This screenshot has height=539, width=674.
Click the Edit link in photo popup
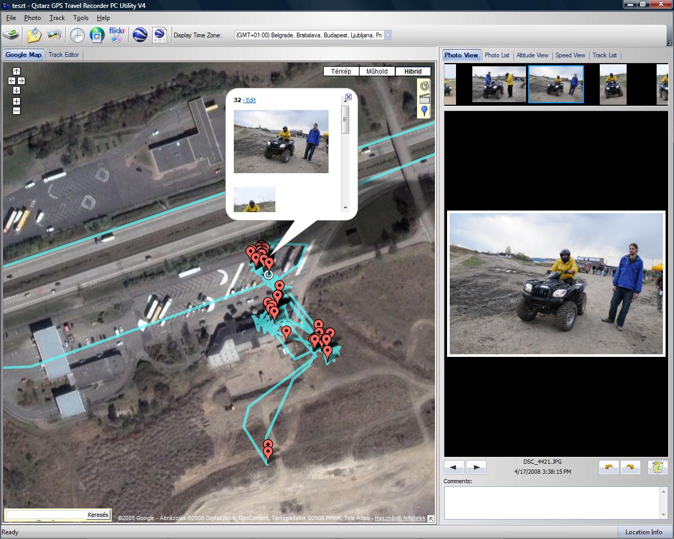pos(251,100)
